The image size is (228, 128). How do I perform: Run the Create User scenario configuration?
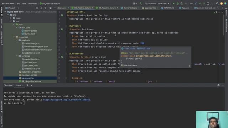tap(173, 4)
